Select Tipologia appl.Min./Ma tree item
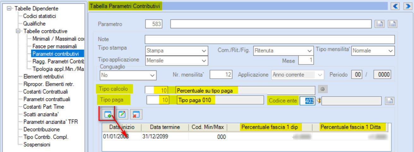This screenshot has width=414, height=152. [x=58, y=69]
